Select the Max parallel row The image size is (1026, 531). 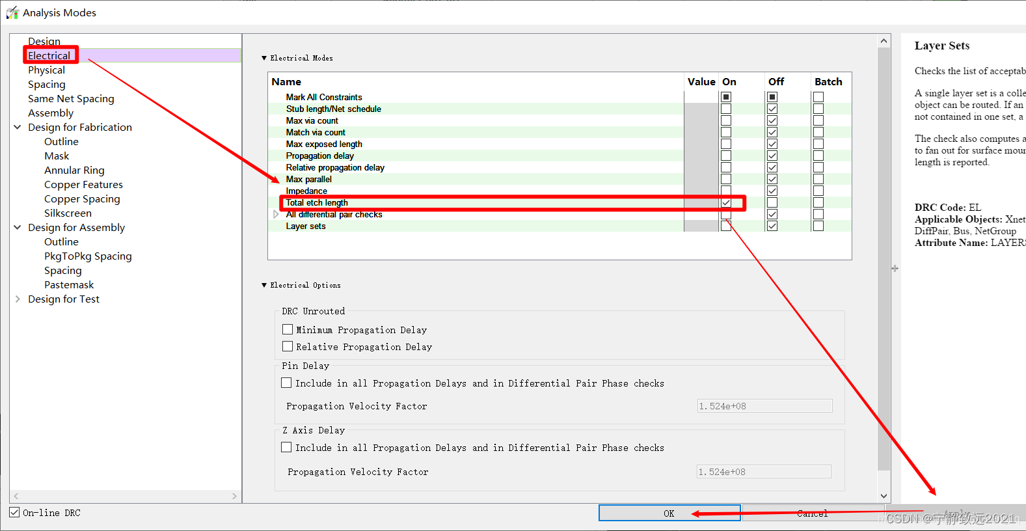309,179
